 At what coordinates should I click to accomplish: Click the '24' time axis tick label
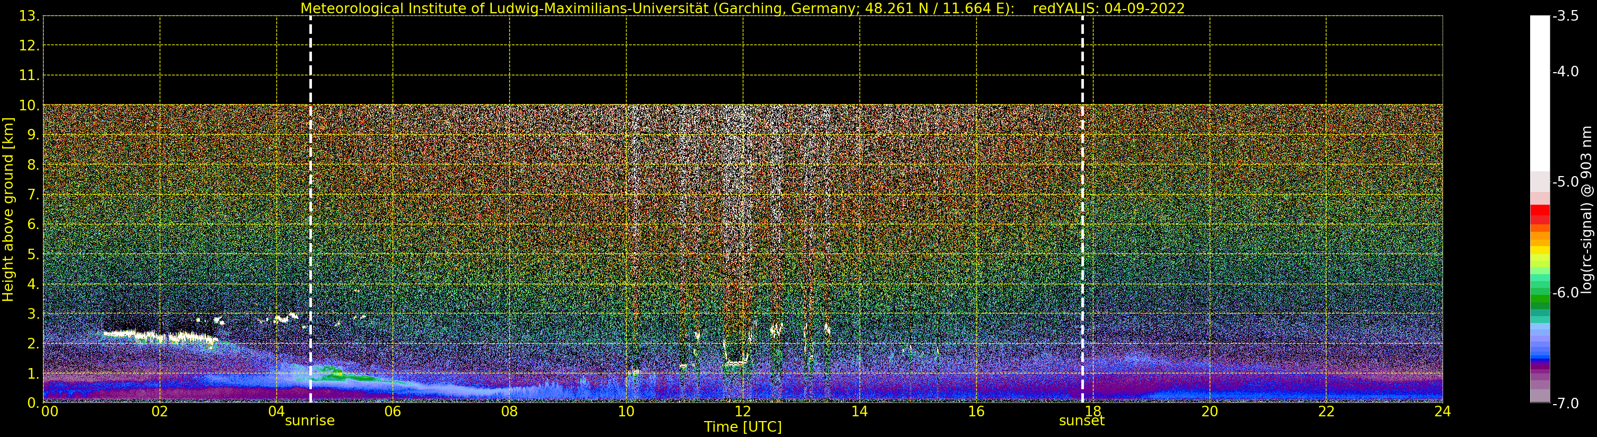point(1443,412)
